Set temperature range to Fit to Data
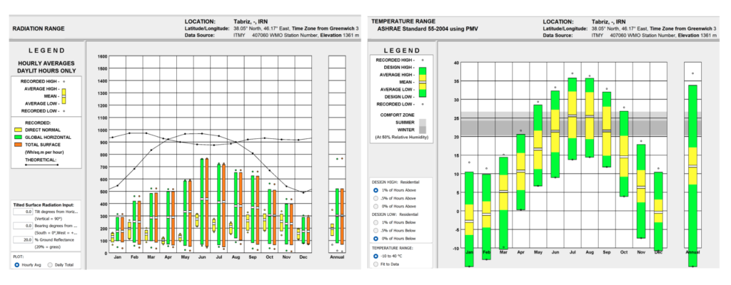The image size is (731, 285). (x=375, y=264)
